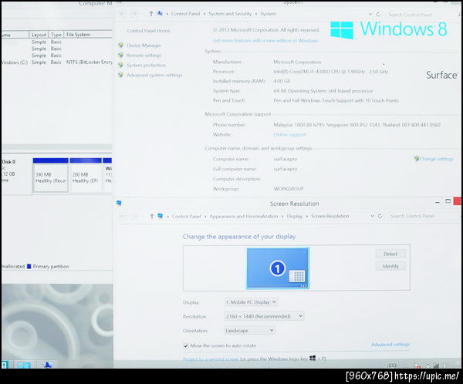
Task: Select the 200 MB Healthy EFI partition
Action: pyautogui.click(x=86, y=175)
